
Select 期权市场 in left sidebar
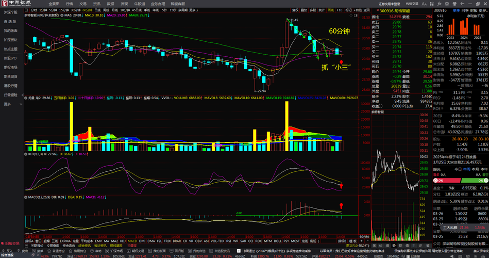tap(10, 68)
